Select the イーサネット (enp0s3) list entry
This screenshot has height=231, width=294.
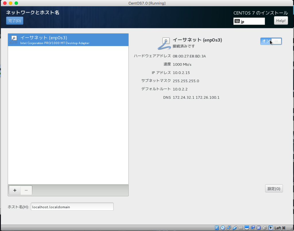(x=68, y=40)
